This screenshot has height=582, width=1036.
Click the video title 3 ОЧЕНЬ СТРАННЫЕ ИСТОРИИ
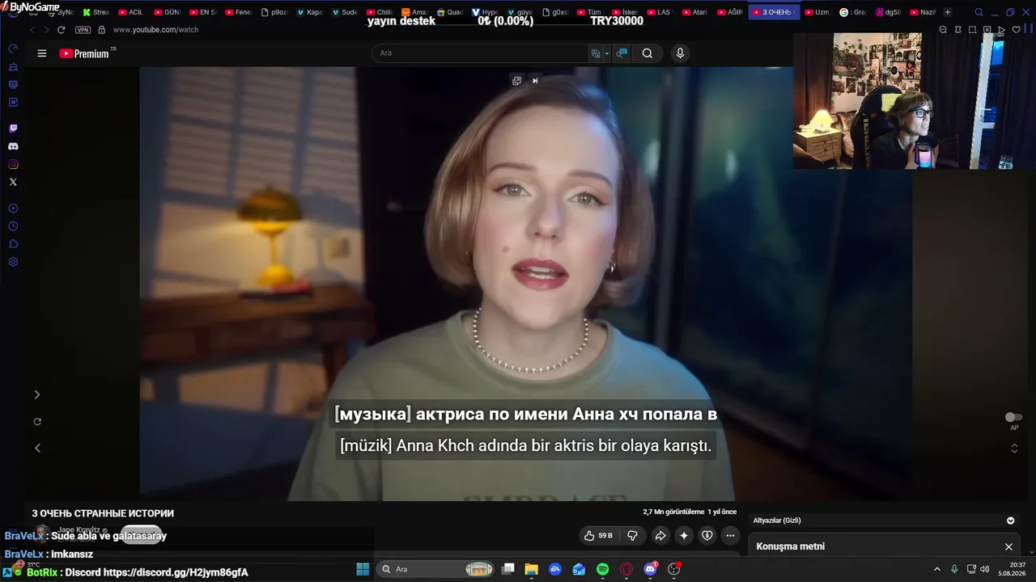103,513
